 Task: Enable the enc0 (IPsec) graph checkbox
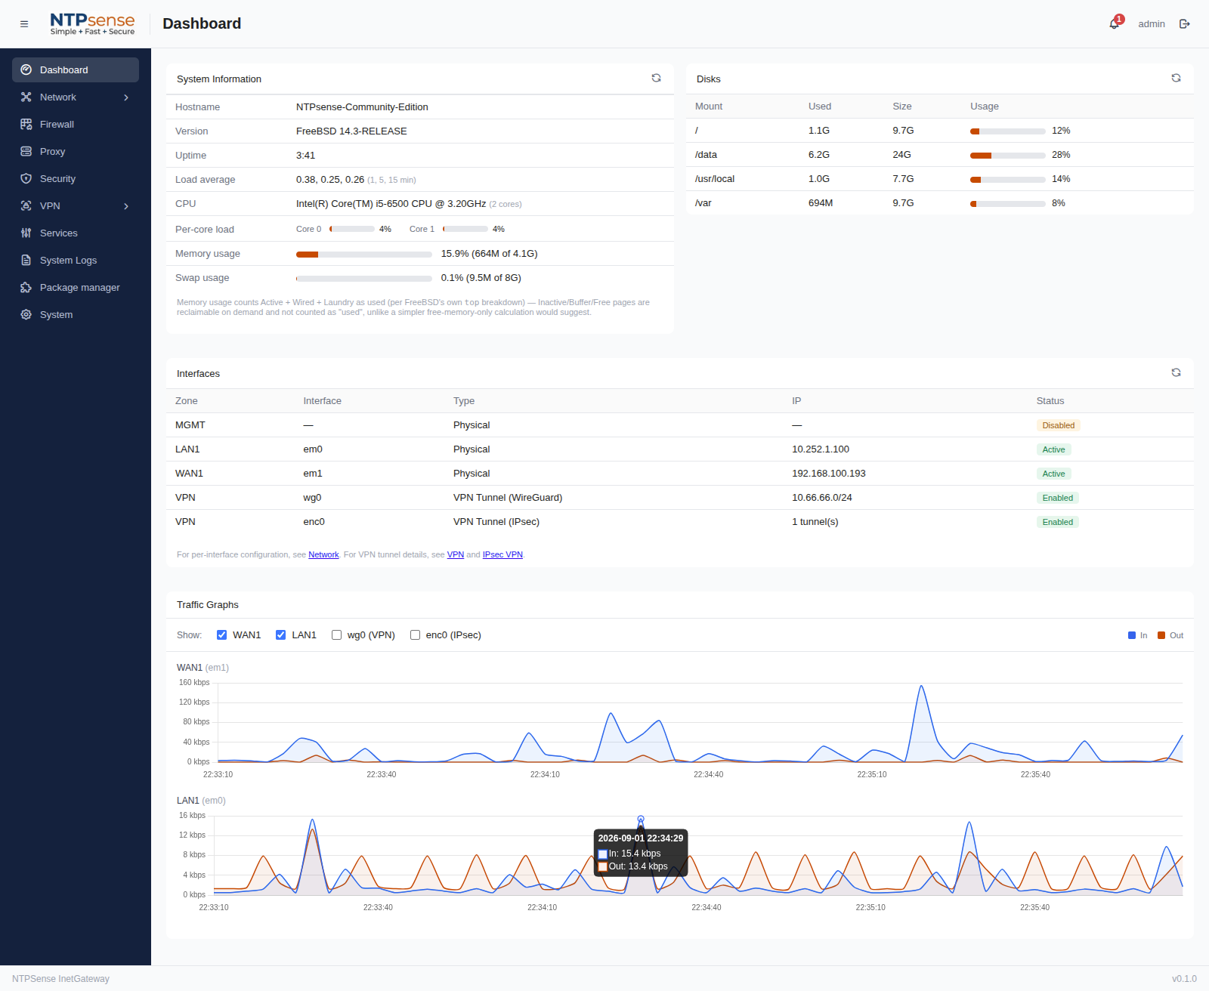coord(415,634)
